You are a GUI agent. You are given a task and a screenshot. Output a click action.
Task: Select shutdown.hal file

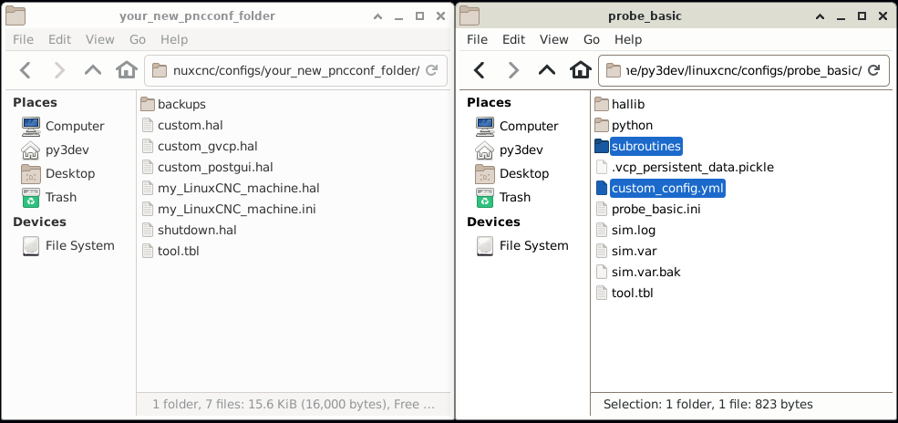[189, 230]
